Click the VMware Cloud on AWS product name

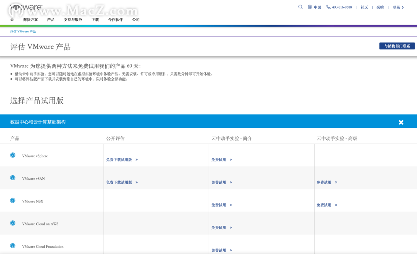40,224
